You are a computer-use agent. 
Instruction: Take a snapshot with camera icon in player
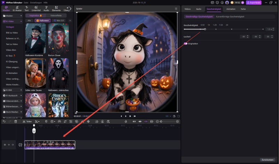[174, 116]
